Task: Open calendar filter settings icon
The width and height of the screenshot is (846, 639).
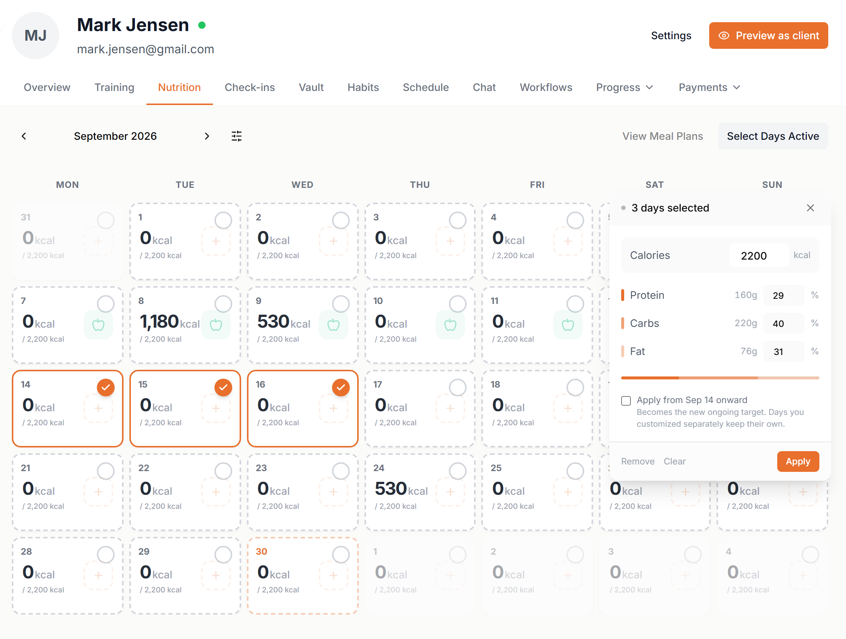Action: point(237,136)
